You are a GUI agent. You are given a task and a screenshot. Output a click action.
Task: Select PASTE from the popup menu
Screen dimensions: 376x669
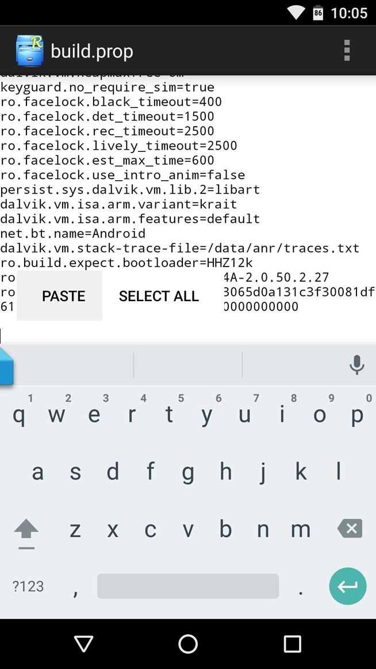63,296
